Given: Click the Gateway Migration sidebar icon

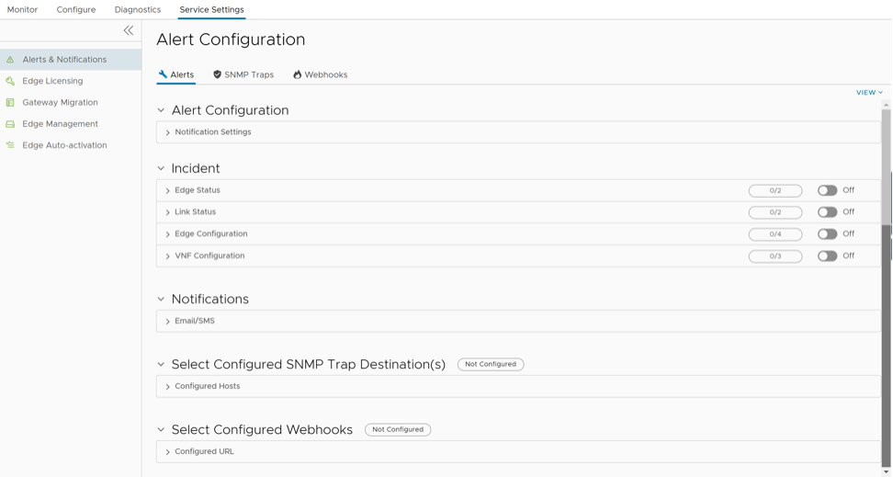Looking at the screenshot, I should (x=10, y=103).
